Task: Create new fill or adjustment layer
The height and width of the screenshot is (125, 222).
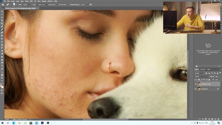Action: [209, 119]
